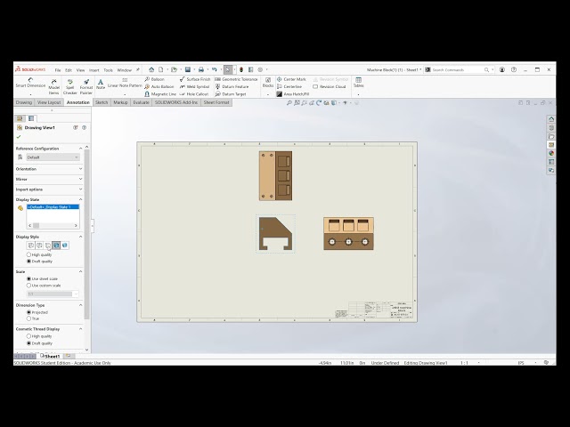
Task: Insert a Note annotation
Action: [x=101, y=85]
